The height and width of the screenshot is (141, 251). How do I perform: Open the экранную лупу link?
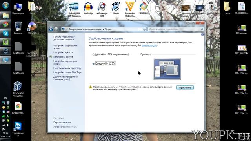tap(149, 45)
